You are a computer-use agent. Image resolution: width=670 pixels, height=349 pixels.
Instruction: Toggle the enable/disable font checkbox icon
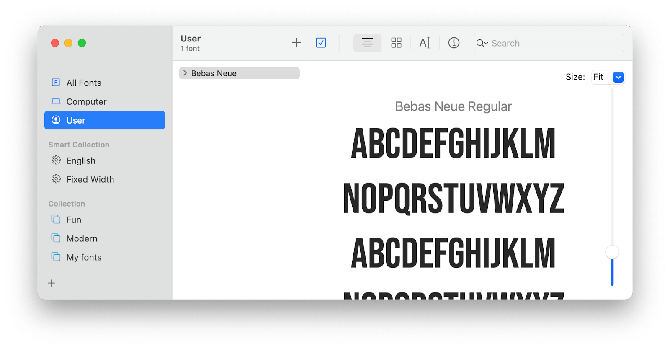click(321, 43)
